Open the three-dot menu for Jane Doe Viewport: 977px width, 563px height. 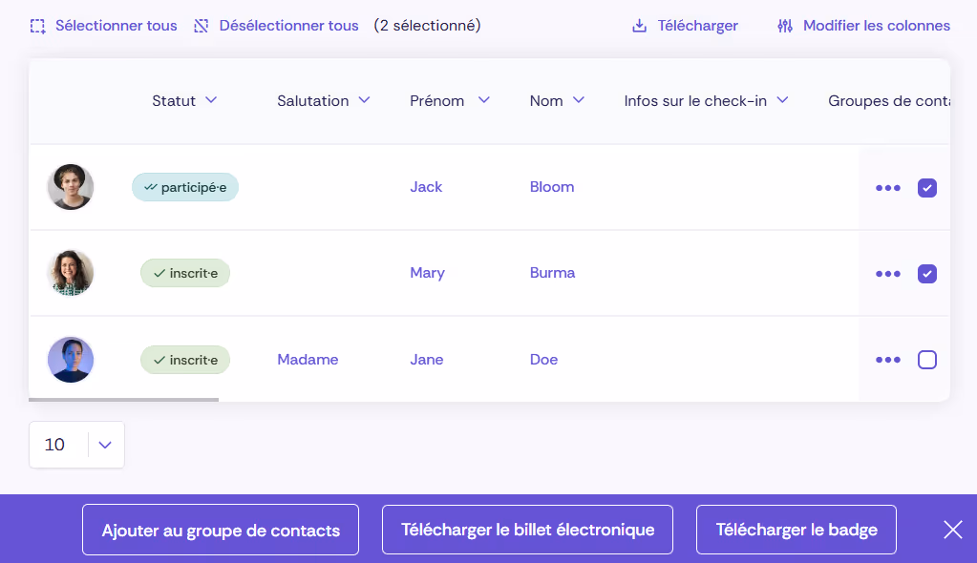click(x=887, y=360)
